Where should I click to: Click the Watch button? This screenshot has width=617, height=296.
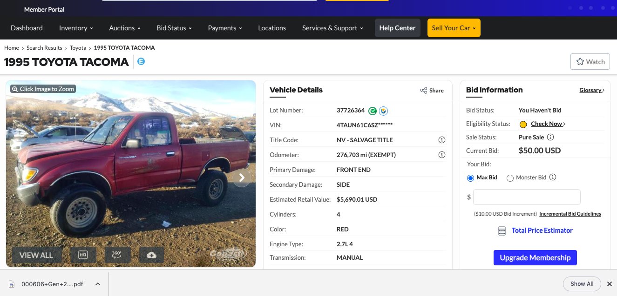pyautogui.click(x=590, y=62)
